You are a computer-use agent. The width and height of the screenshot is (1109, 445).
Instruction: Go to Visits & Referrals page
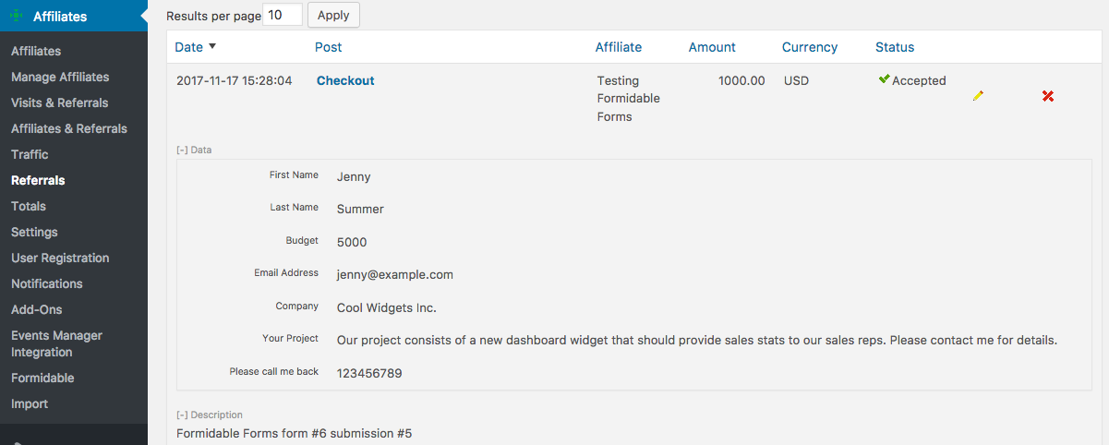click(59, 102)
